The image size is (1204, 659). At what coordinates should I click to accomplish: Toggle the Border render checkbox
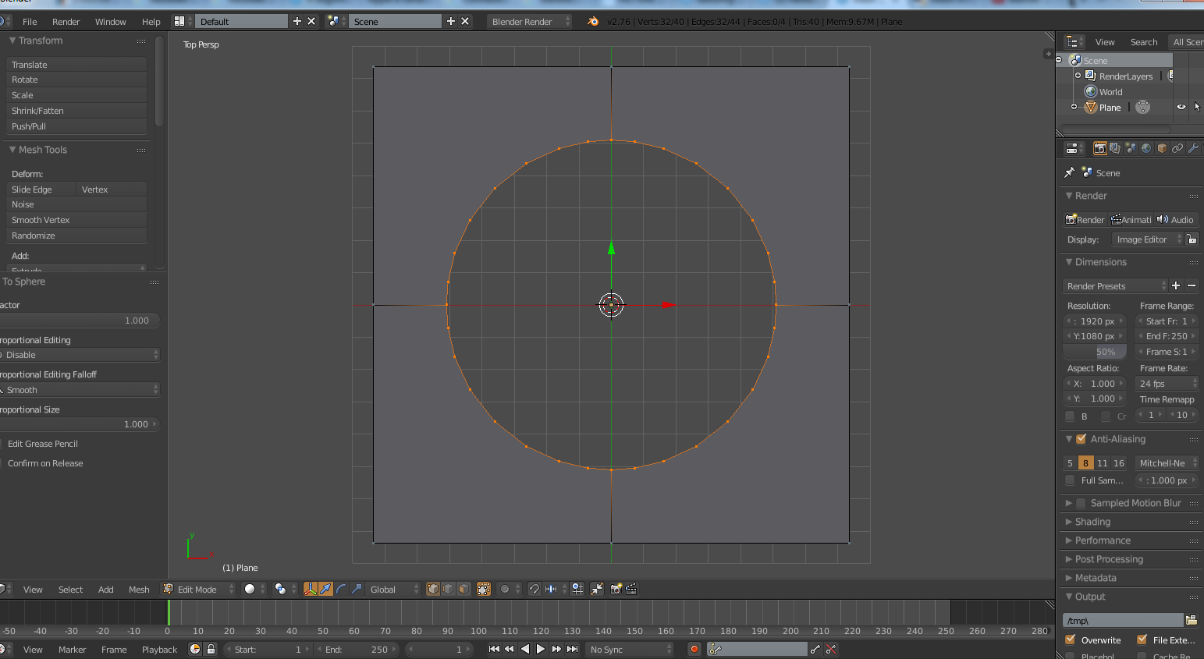pyautogui.click(x=1070, y=416)
